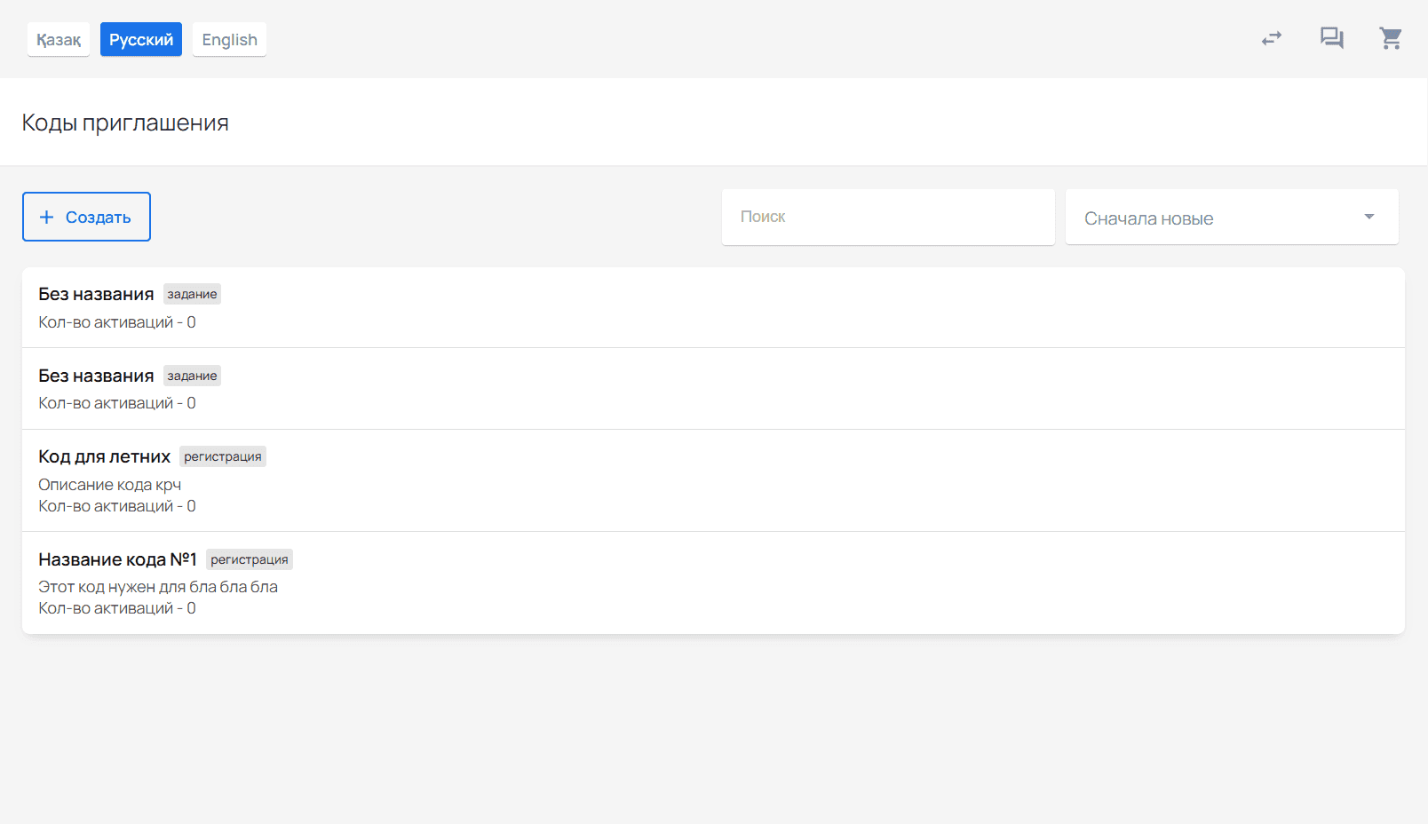Click задание tag on second Без названия entry

pos(192,376)
